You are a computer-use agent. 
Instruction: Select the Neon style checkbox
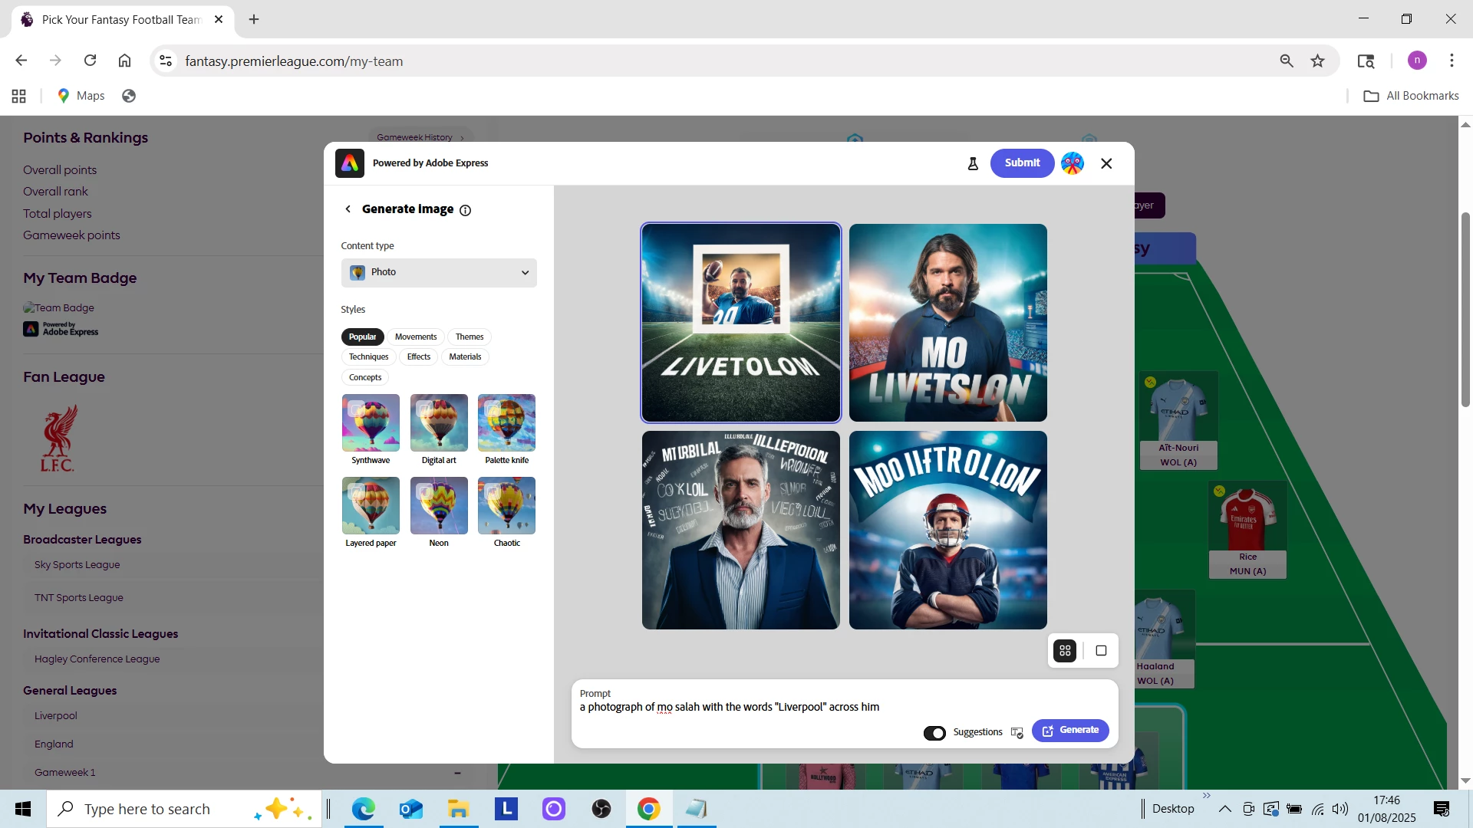click(x=424, y=492)
